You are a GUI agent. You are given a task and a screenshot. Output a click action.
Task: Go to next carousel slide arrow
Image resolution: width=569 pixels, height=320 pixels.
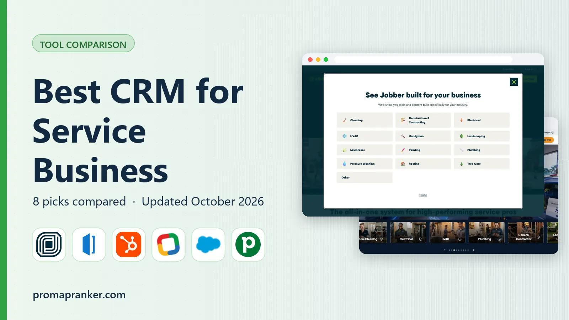coord(473,250)
